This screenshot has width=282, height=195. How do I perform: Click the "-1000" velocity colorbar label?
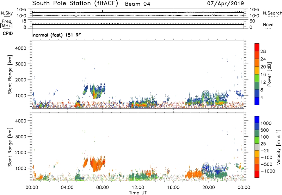268,171
